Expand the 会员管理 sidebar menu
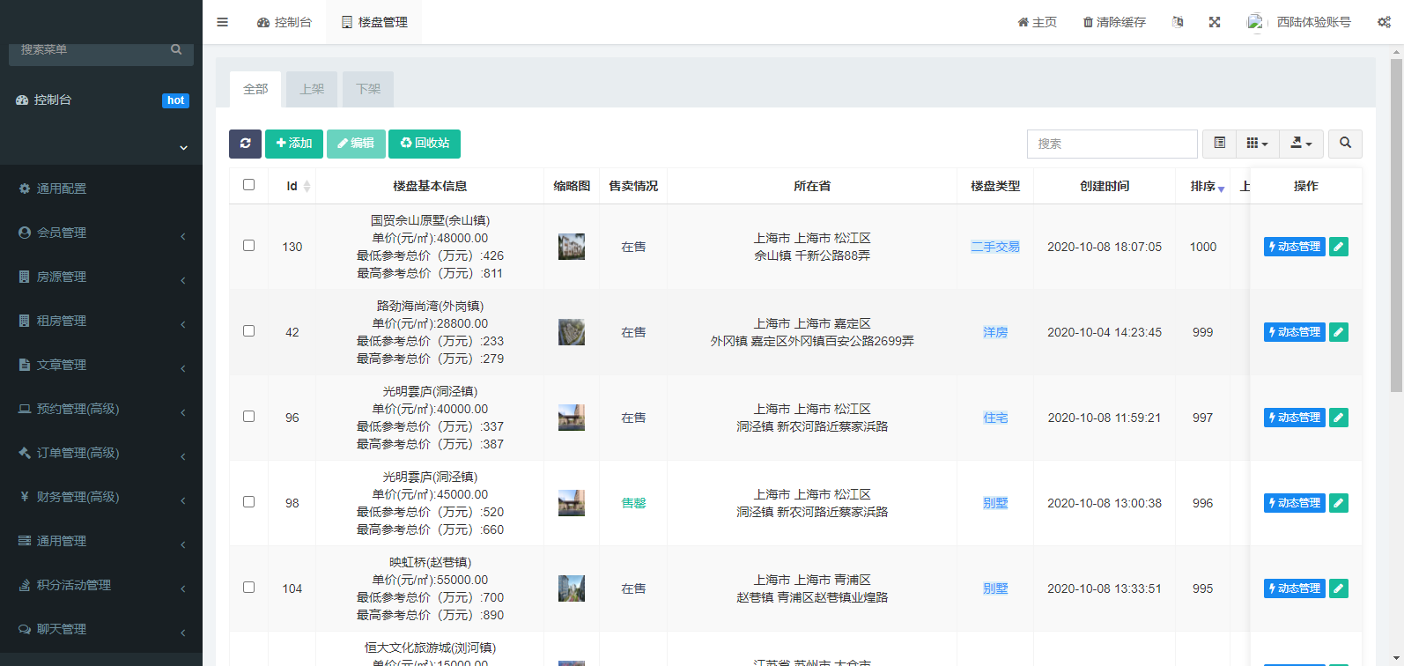Screen dimensions: 1404x666 click(x=101, y=233)
